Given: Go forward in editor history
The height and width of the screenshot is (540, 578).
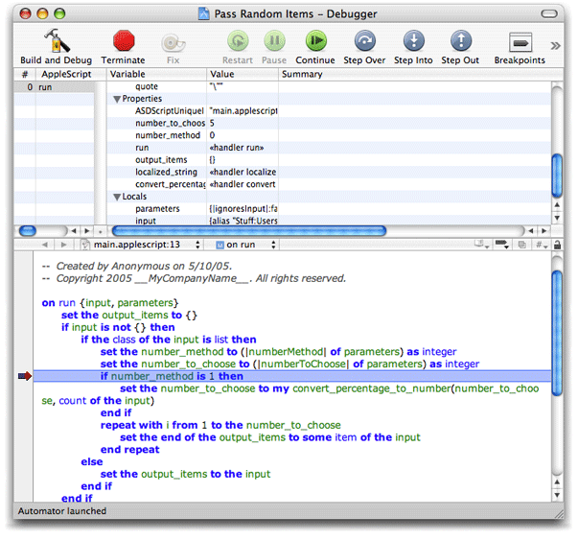Looking at the screenshot, I should pyautogui.click(x=63, y=245).
